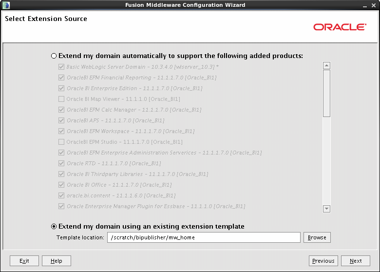
Task: Click the product list scrollbar thumb
Action: (326, 93)
